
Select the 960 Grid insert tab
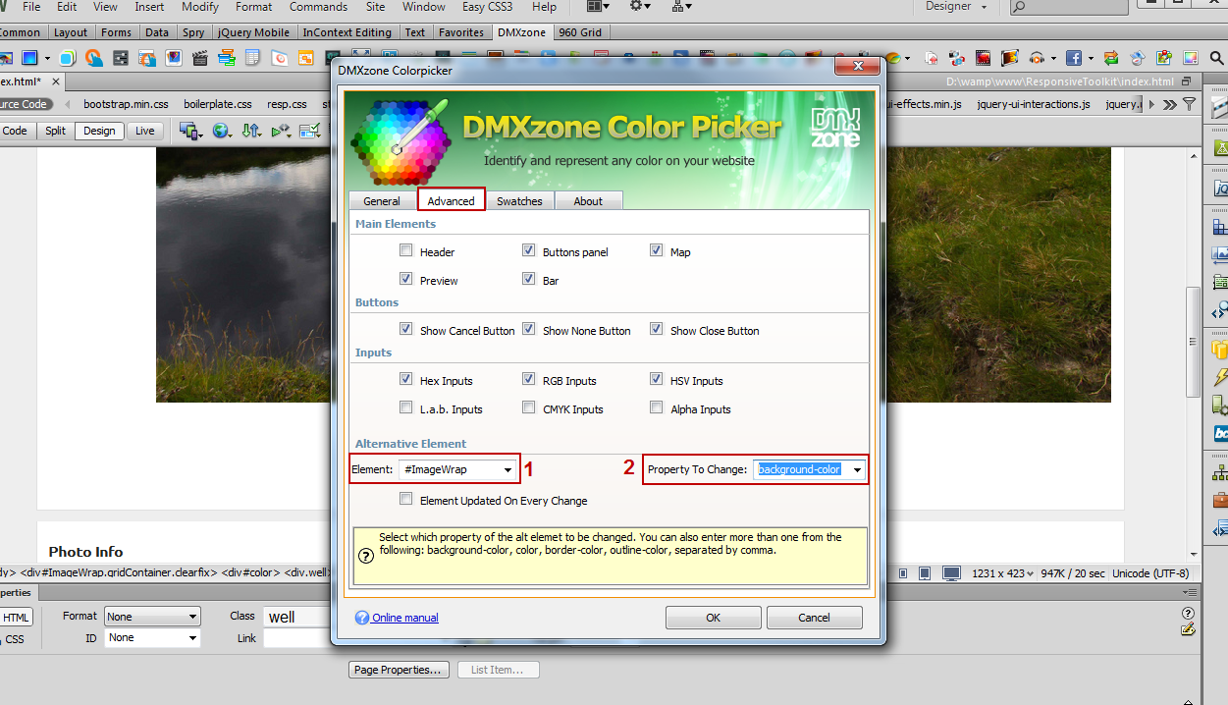tap(580, 32)
